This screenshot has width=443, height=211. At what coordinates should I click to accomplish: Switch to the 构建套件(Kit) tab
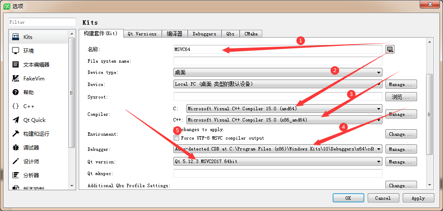pos(101,33)
